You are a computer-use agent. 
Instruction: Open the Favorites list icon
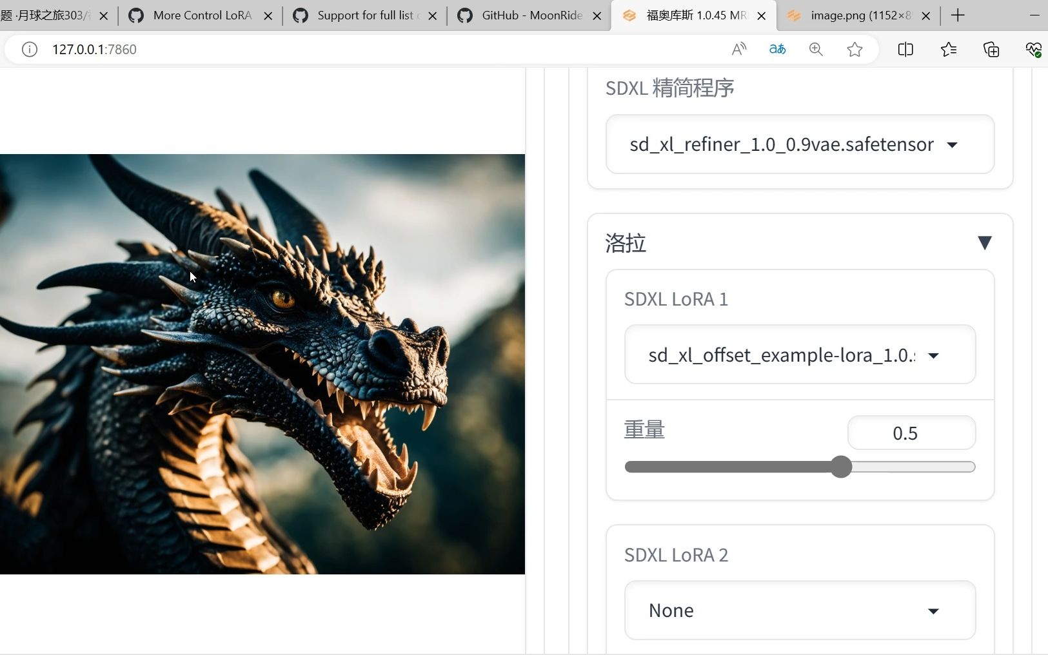pyautogui.click(x=948, y=49)
